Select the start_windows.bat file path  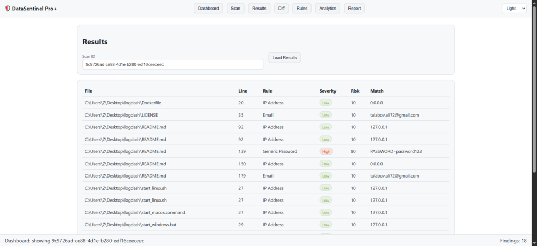pyautogui.click(x=130, y=225)
